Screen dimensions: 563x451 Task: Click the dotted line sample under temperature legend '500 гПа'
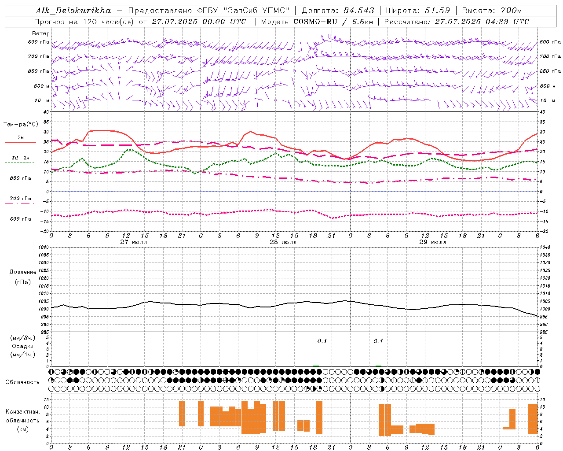click(19, 224)
